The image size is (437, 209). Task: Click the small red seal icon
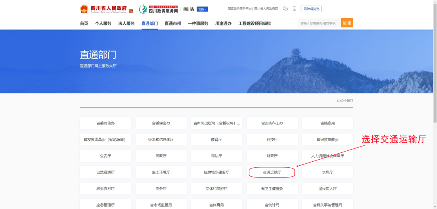click(x=131, y=11)
